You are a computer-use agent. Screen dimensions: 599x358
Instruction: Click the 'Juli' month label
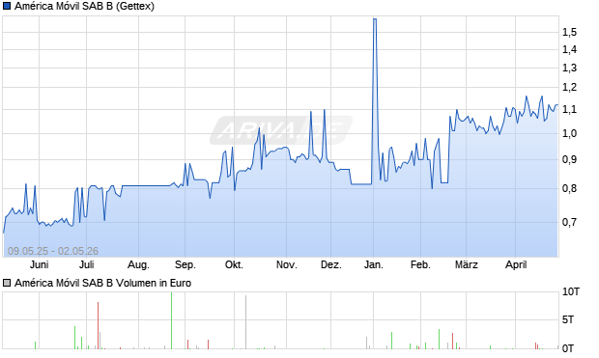(87, 264)
